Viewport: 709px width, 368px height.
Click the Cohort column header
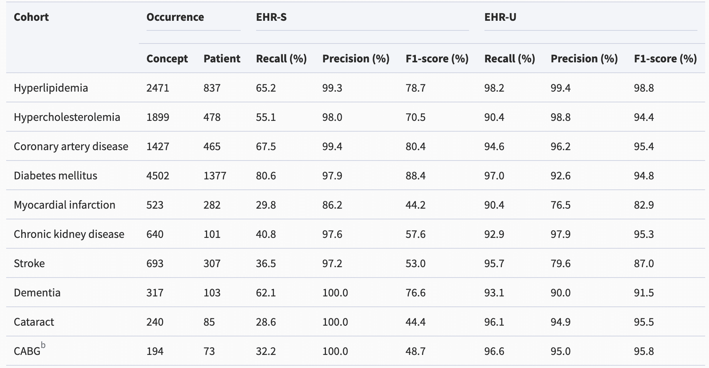[31, 17]
